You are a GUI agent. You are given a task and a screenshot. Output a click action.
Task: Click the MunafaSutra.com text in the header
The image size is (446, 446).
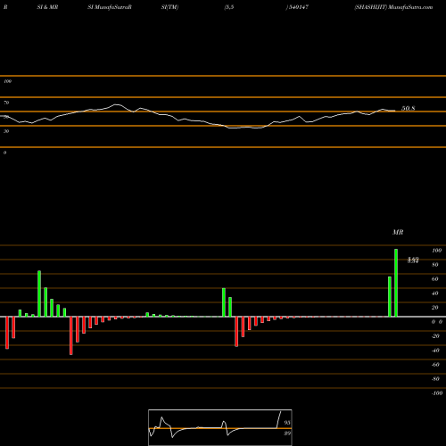[x=410, y=7]
